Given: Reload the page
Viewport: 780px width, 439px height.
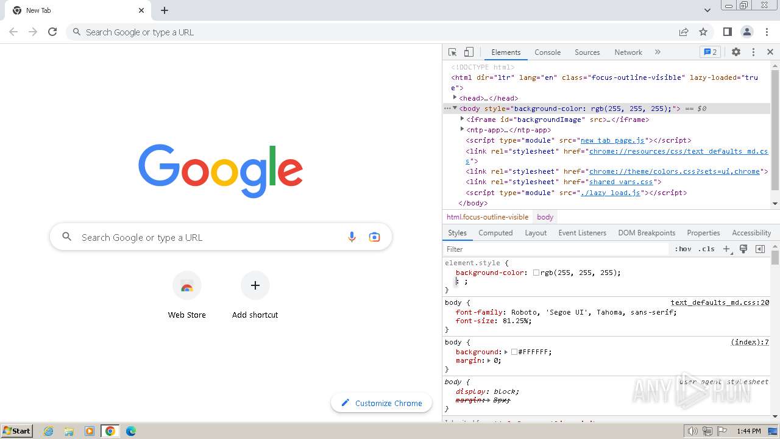Looking at the screenshot, I should (x=52, y=32).
